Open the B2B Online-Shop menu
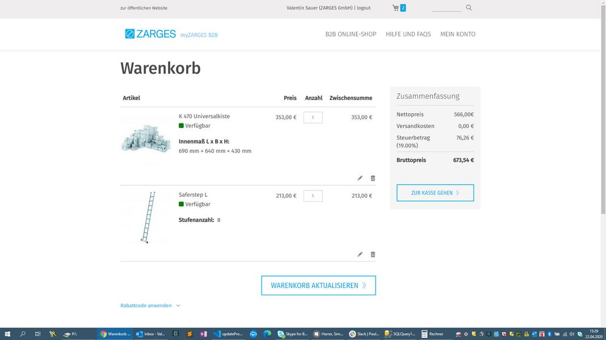This screenshot has width=606, height=340. 351,34
